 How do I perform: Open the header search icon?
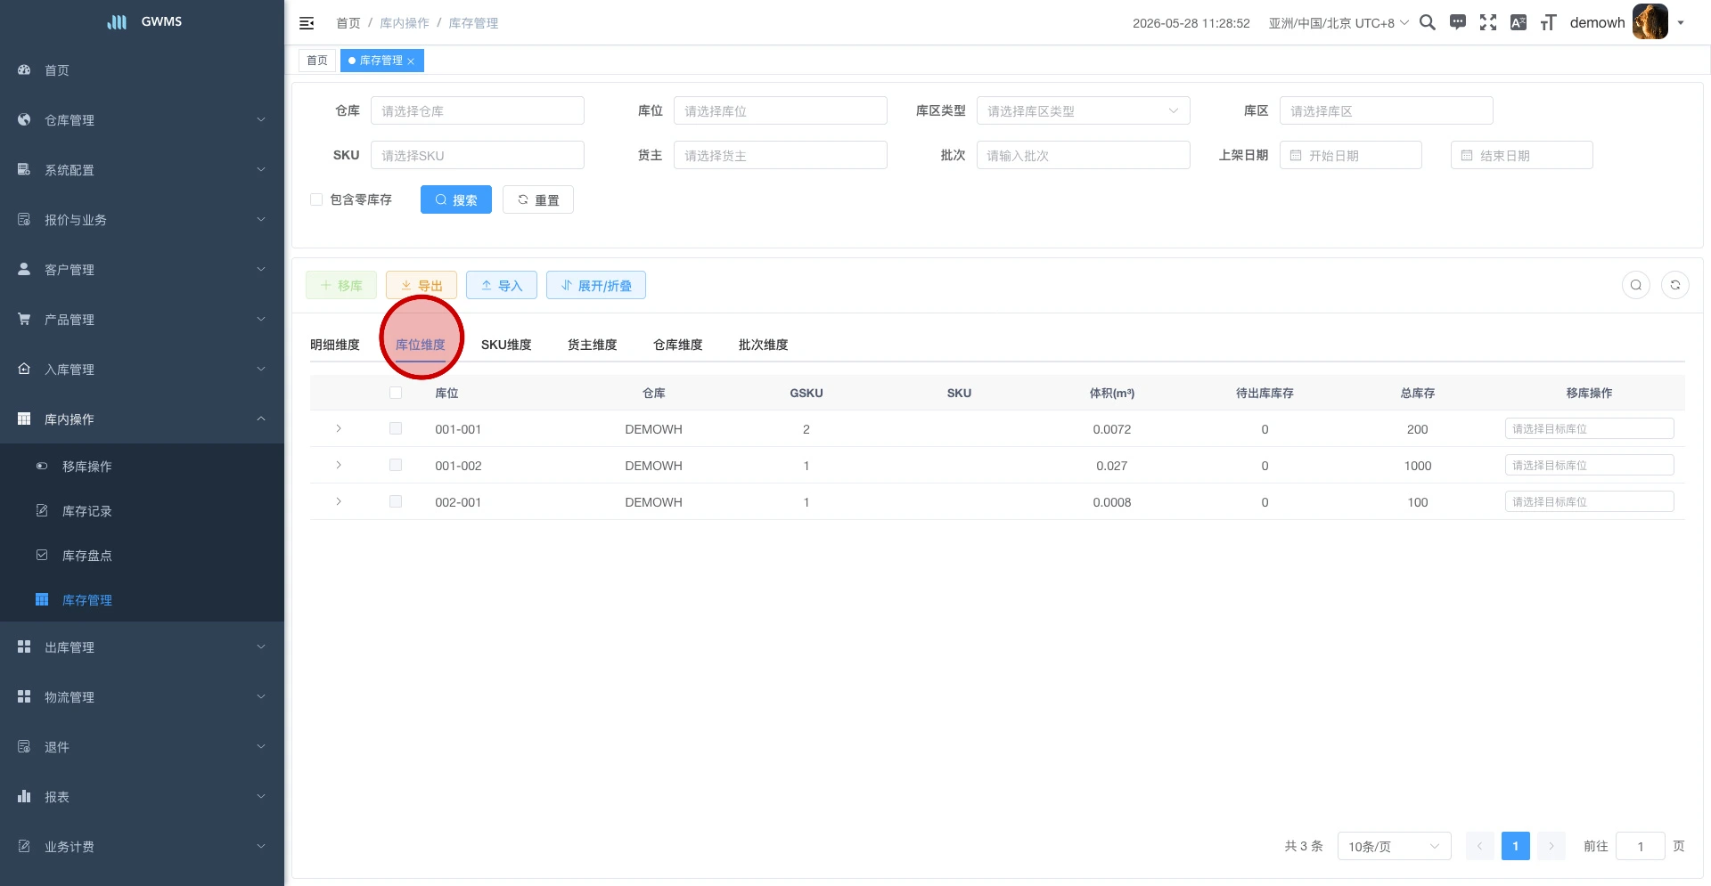(x=1427, y=23)
